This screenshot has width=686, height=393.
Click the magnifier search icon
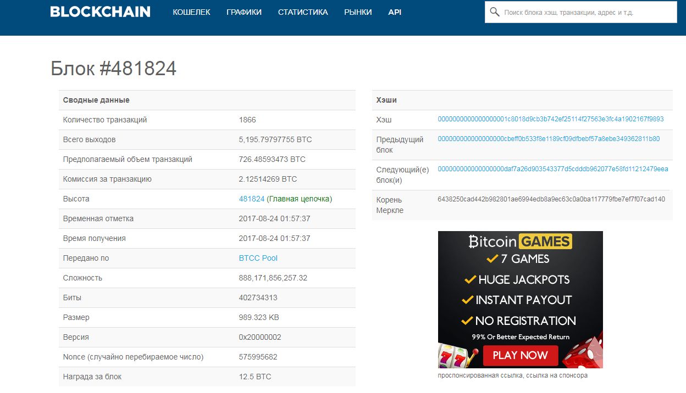494,12
